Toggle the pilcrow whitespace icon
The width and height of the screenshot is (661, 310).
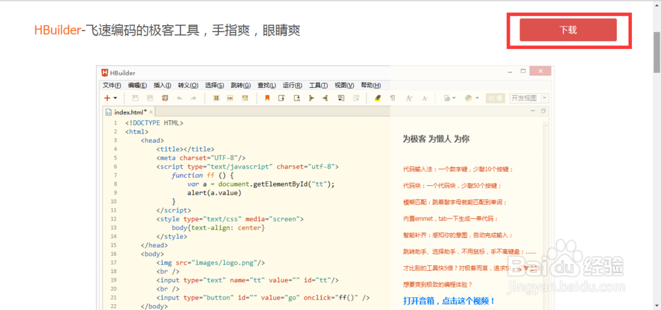point(393,98)
